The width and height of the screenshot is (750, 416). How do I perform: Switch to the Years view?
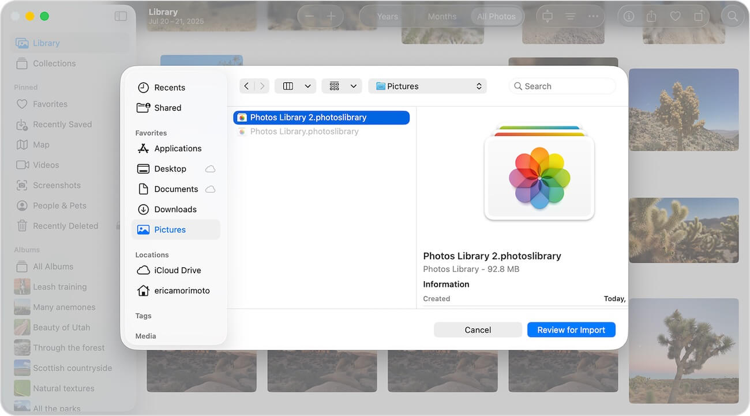pos(387,16)
